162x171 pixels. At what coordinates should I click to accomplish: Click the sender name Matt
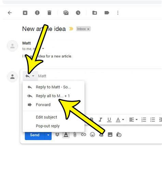[27, 43]
